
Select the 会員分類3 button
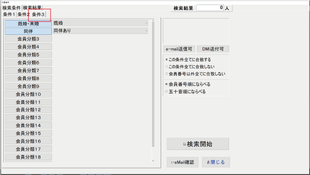(x=28, y=39)
